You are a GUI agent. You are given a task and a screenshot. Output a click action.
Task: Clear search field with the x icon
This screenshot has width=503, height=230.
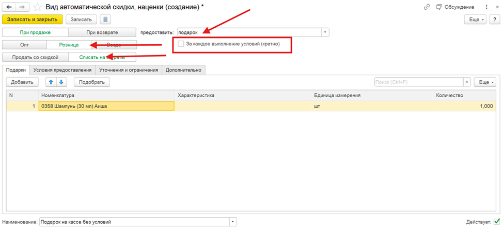467,82
